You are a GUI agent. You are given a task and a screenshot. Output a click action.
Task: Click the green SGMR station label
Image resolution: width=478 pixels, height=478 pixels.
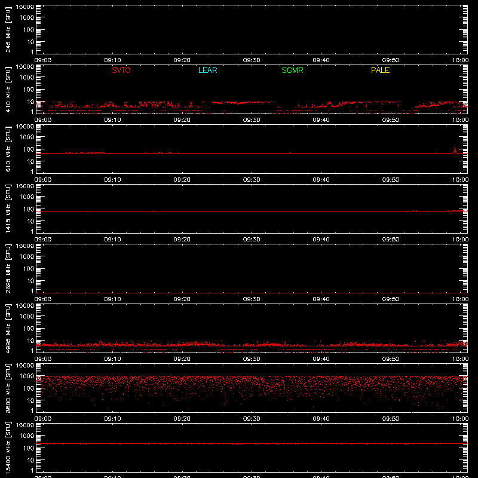pyautogui.click(x=292, y=70)
